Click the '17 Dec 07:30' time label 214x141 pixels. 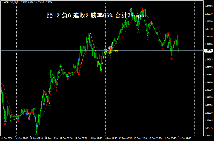pos(126,139)
